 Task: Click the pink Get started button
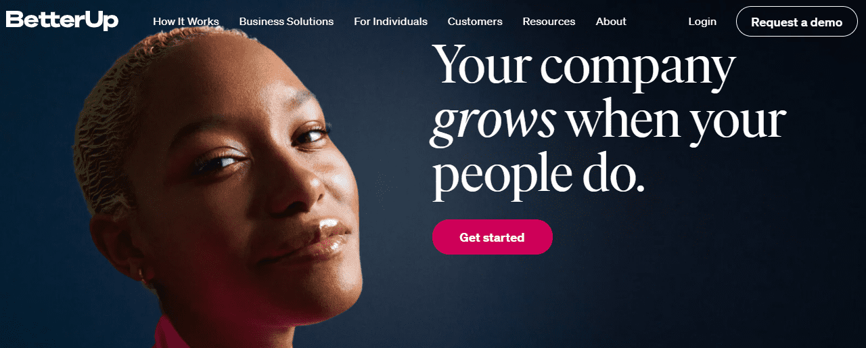click(492, 237)
